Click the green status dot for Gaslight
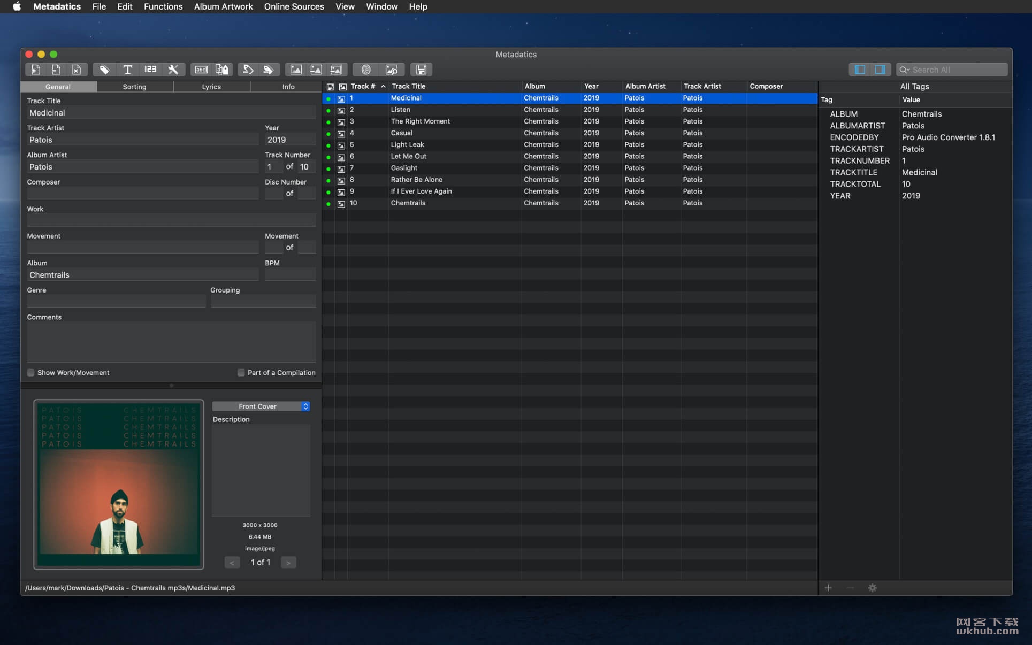The height and width of the screenshot is (645, 1032). pyautogui.click(x=328, y=168)
